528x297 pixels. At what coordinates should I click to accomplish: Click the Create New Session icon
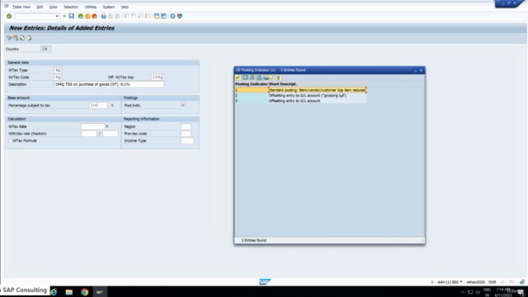[x=156, y=16]
